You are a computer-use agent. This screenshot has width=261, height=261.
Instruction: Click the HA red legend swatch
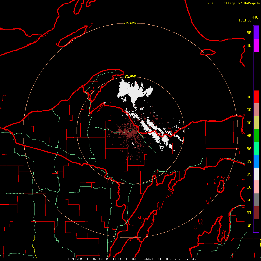pos(256,97)
